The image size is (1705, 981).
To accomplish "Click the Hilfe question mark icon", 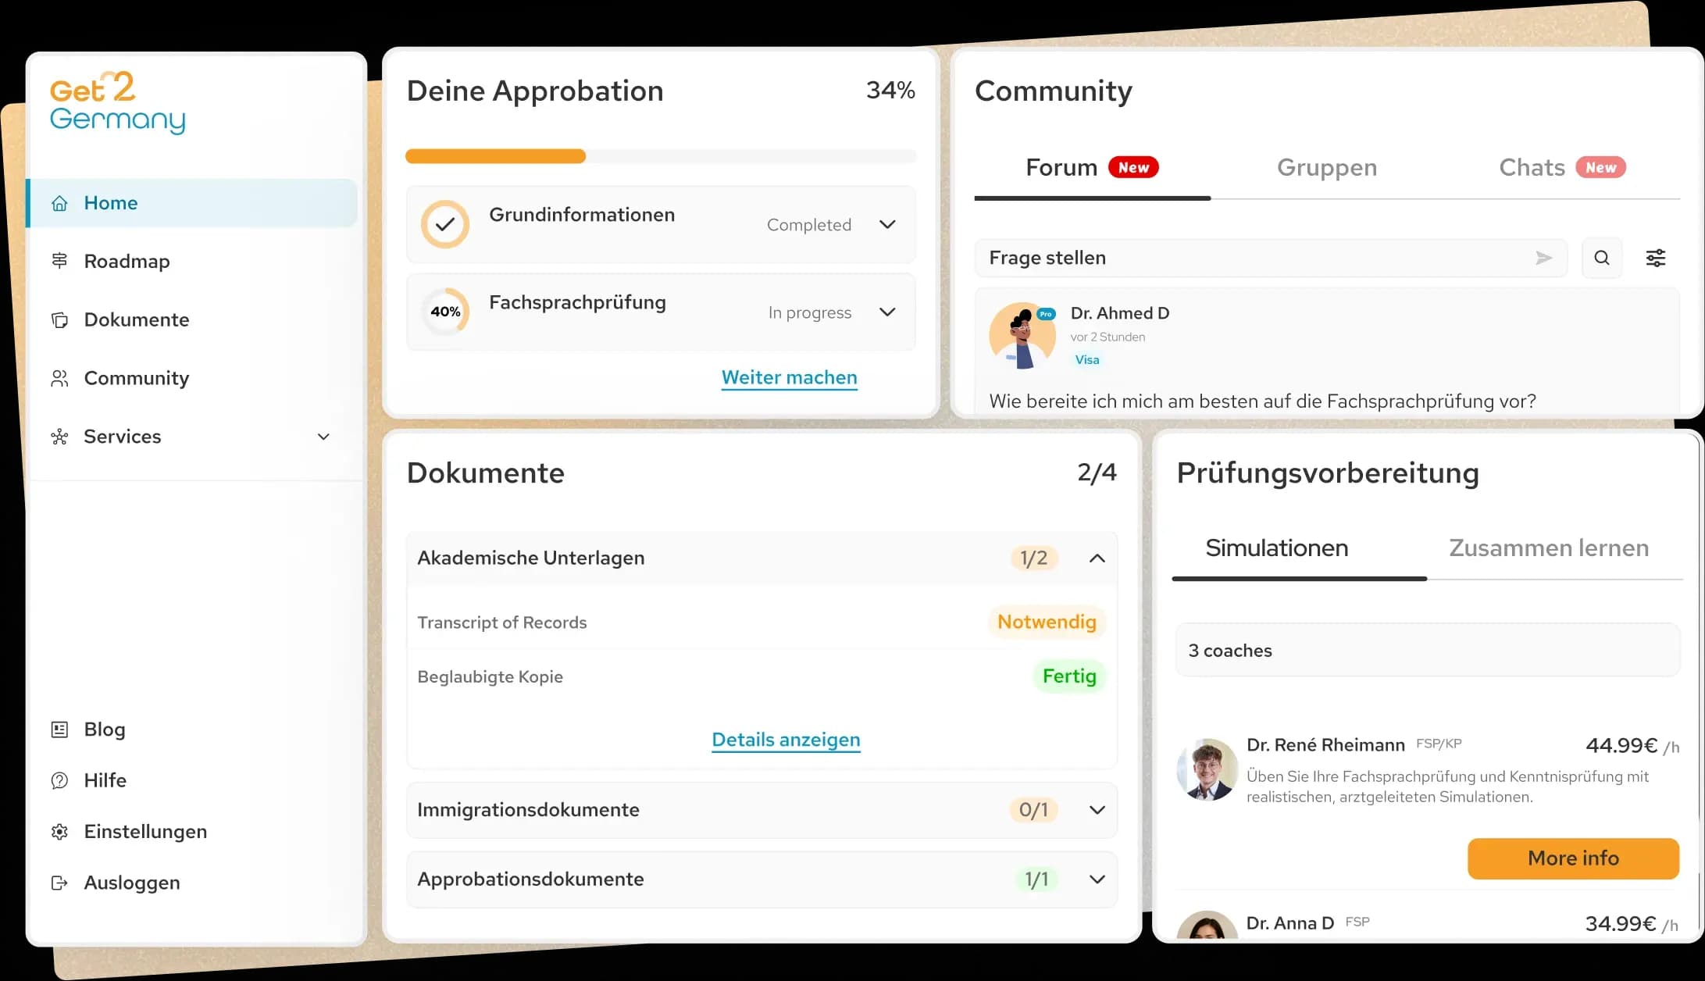I will [x=59, y=779].
